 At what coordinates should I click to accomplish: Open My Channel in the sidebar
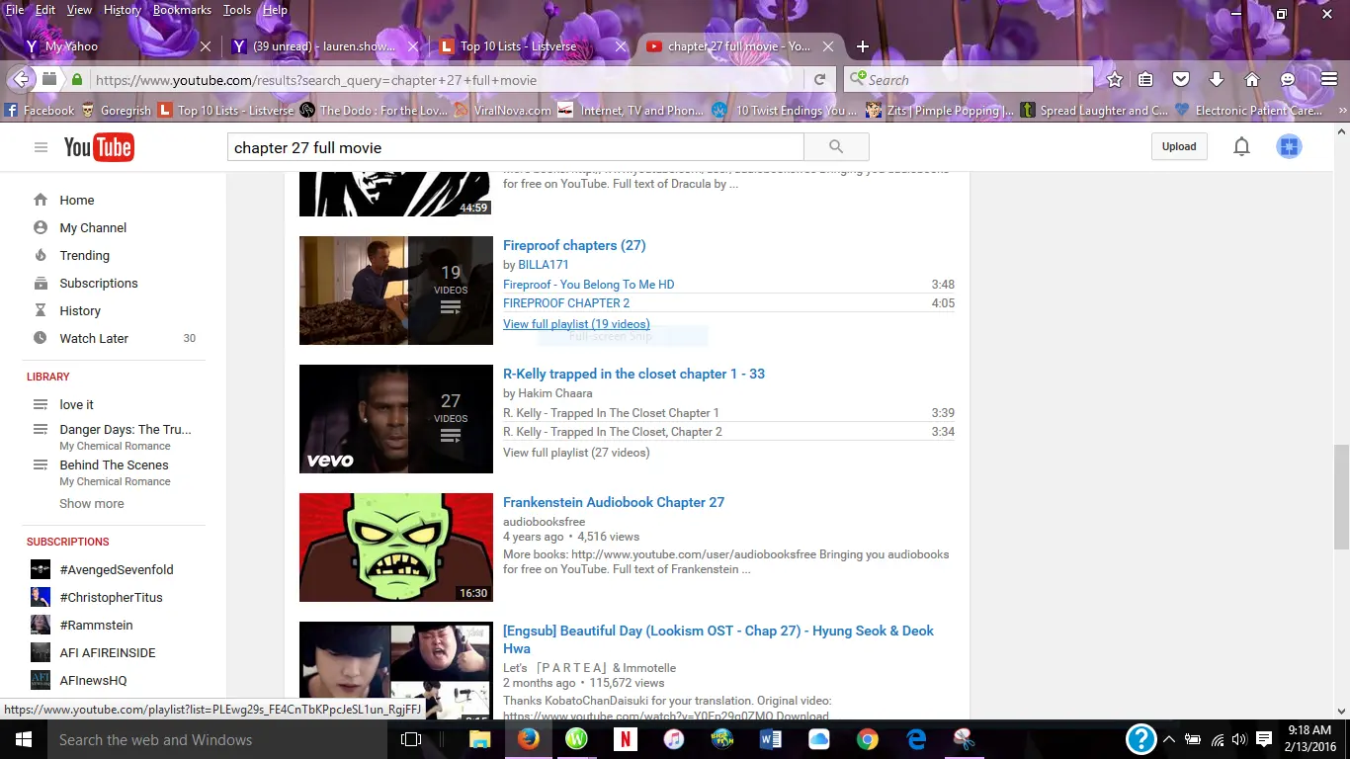click(93, 227)
